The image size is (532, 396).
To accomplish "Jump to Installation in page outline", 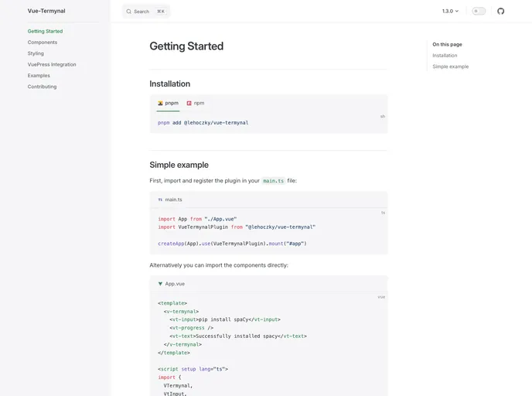I will pos(445,56).
